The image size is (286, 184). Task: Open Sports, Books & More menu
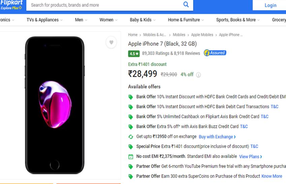[238, 20]
